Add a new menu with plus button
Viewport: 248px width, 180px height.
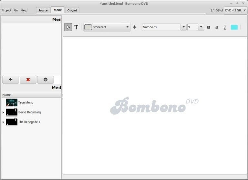(11, 79)
